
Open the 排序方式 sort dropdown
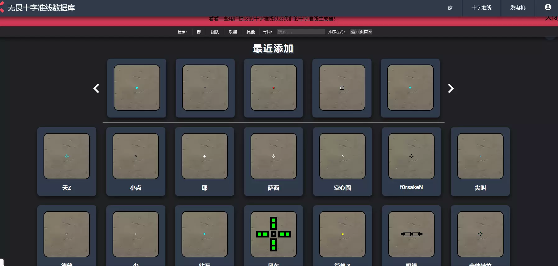click(361, 32)
